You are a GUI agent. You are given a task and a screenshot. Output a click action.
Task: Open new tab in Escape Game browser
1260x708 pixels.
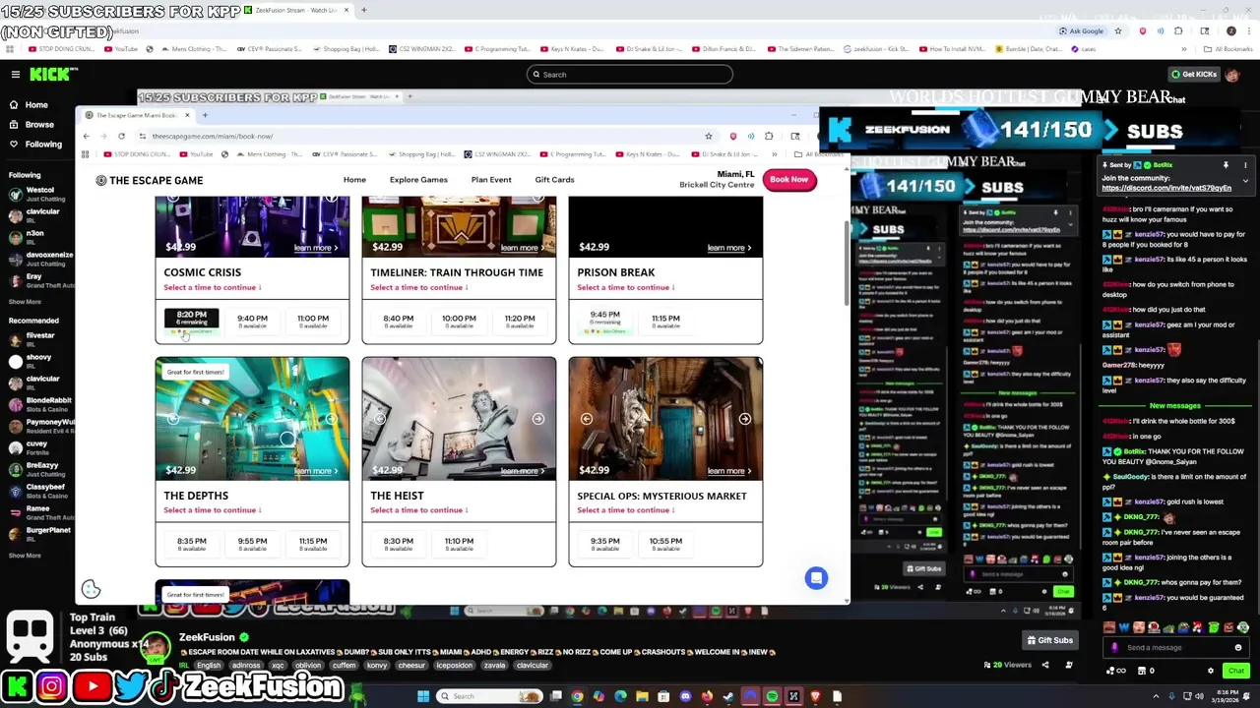[x=205, y=115]
